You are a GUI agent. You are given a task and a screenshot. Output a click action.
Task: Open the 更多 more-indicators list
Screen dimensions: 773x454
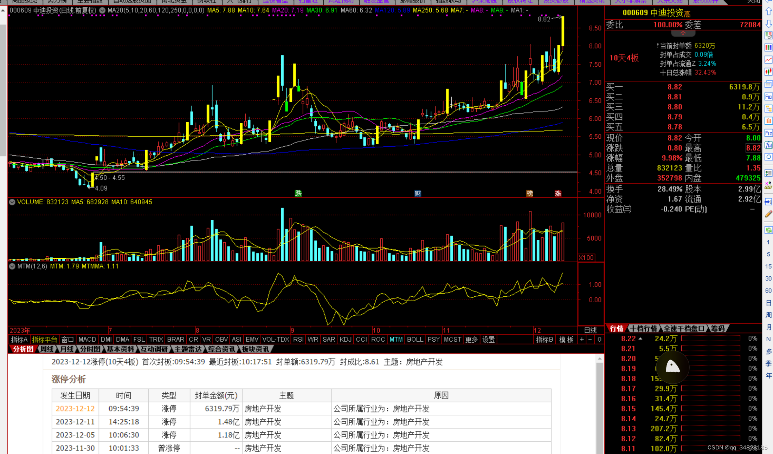(x=471, y=340)
